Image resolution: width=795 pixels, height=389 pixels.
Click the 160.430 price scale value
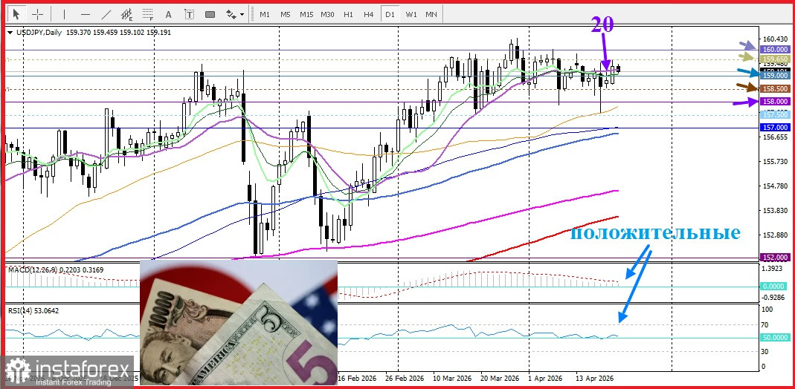[x=775, y=39]
